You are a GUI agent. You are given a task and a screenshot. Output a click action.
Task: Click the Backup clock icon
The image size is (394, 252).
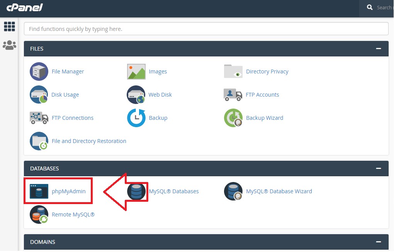pos(136,118)
